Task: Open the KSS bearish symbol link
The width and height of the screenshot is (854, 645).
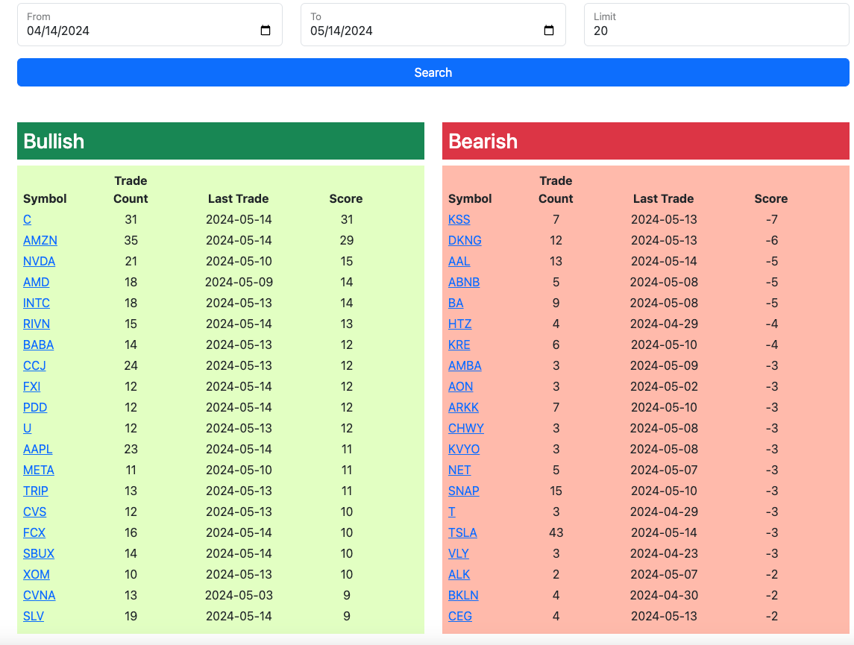Action: pos(459,219)
